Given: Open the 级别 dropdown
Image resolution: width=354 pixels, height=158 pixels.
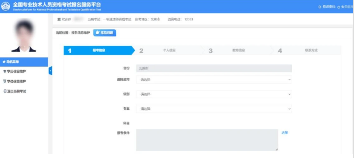Looking at the screenshot, I should click(x=214, y=94).
